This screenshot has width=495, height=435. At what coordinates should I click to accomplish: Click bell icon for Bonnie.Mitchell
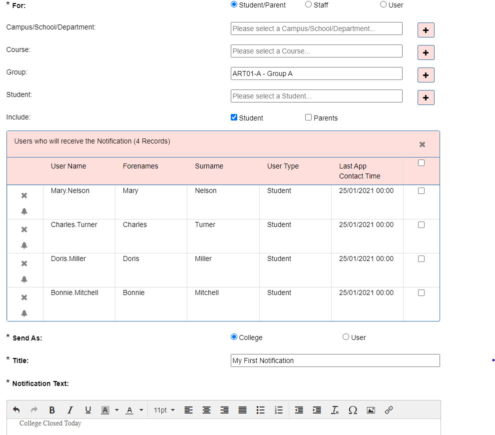point(24,313)
